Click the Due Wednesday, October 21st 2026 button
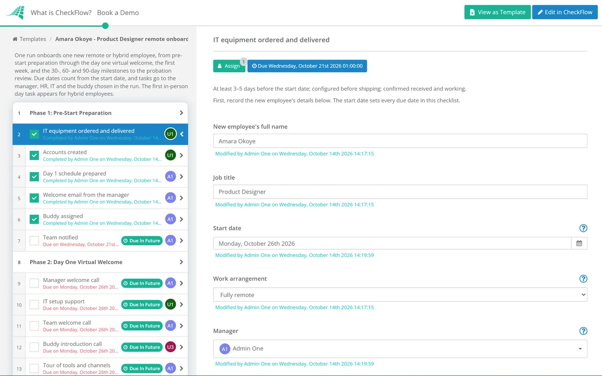 click(x=307, y=66)
